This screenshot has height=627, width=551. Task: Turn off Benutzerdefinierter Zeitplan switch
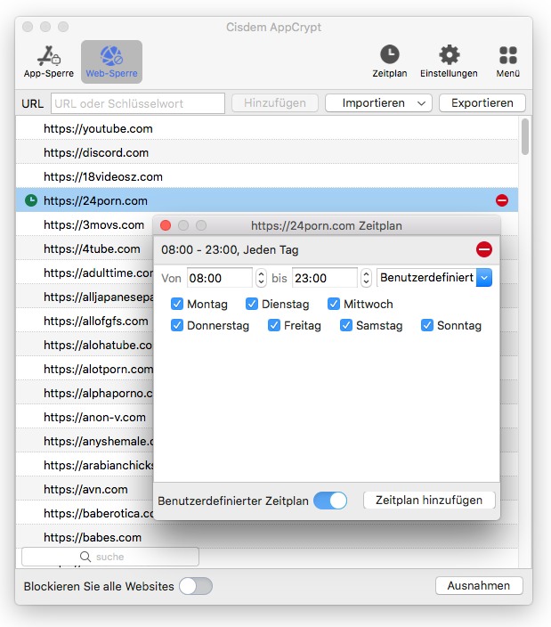point(330,501)
